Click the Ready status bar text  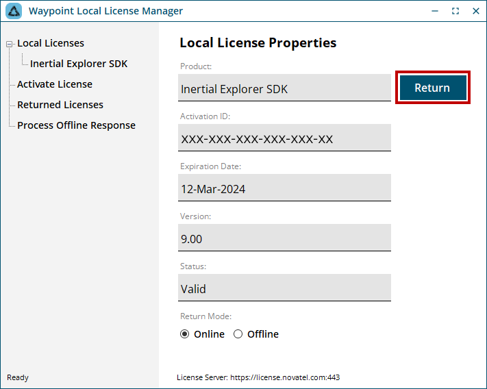(x=18, y=377)
